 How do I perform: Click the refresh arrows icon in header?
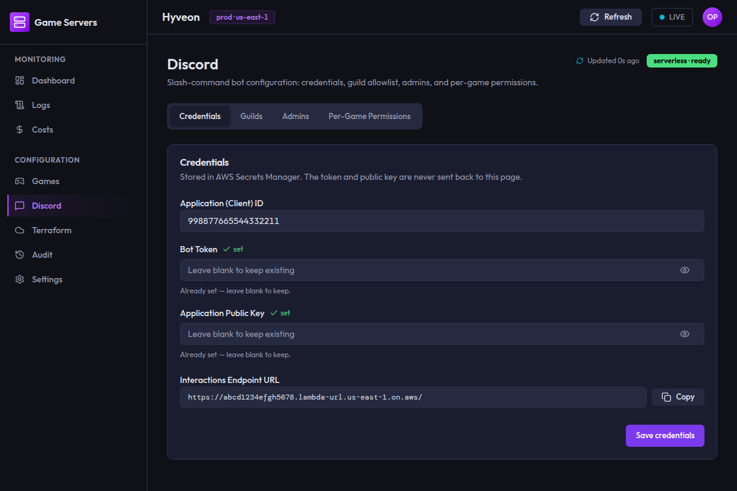click(x=595, y=17)
